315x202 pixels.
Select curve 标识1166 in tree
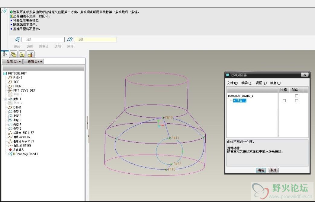(x=20, y=145)
